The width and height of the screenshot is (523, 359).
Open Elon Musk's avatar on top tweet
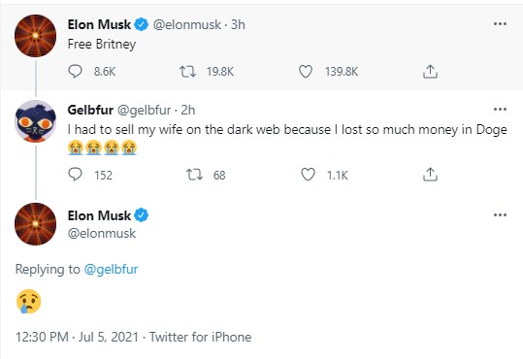(36, 36)
